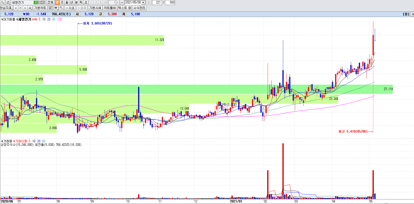The image size is (414, 204).
Task: Click the 2021/01 date axis label
Action: [236, 201]
